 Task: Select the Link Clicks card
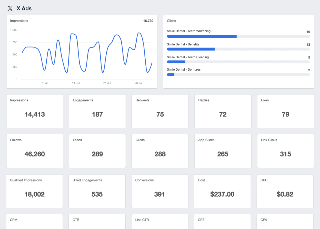(x=285, y=151)
